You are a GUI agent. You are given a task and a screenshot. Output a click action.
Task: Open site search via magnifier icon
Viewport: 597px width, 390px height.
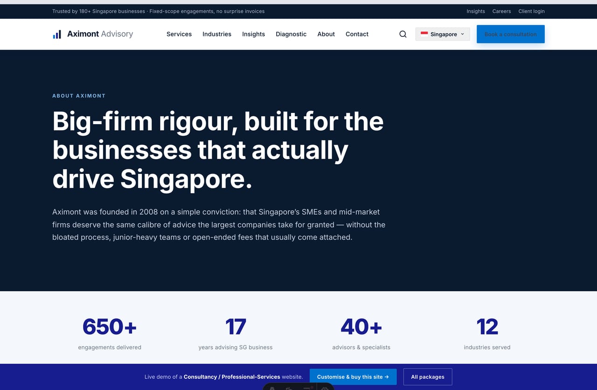point(403,34)
